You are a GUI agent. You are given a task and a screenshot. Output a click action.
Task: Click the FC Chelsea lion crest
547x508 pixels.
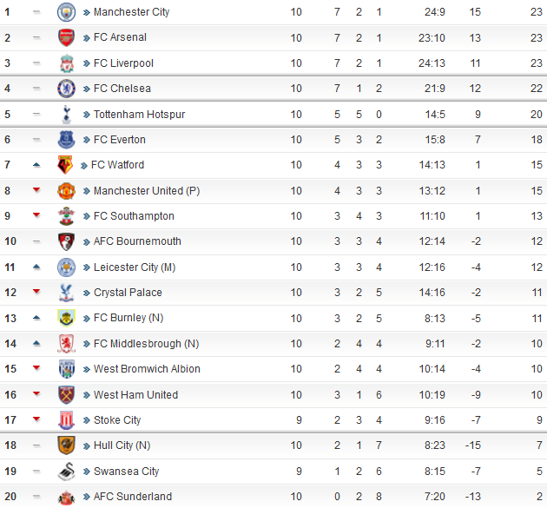[66, 89]
